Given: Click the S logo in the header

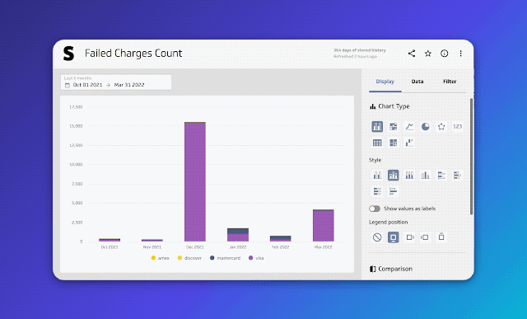Looking at the screenshot, I should coord(68,54).
